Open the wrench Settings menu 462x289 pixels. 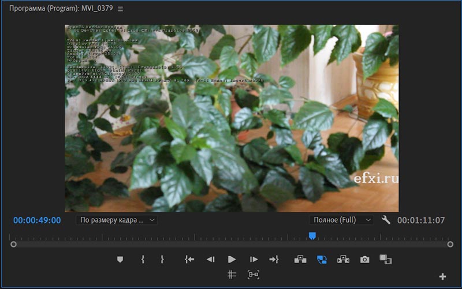(x=386, y=220)
